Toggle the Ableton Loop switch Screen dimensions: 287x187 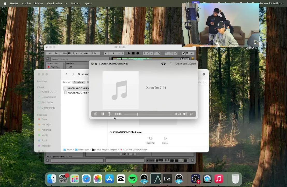pos(171,53)
